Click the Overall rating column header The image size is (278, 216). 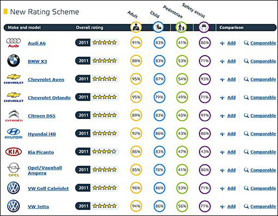(x=89, y=27)
